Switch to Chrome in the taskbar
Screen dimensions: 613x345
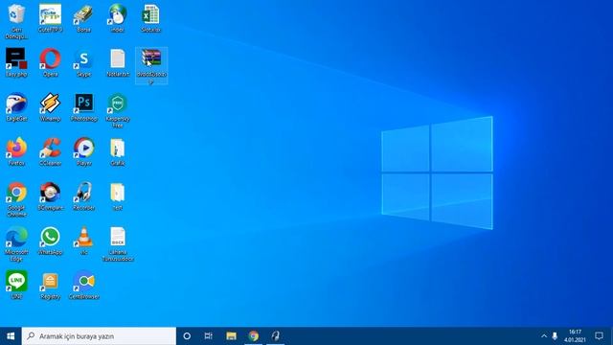[x=253, y=336]
